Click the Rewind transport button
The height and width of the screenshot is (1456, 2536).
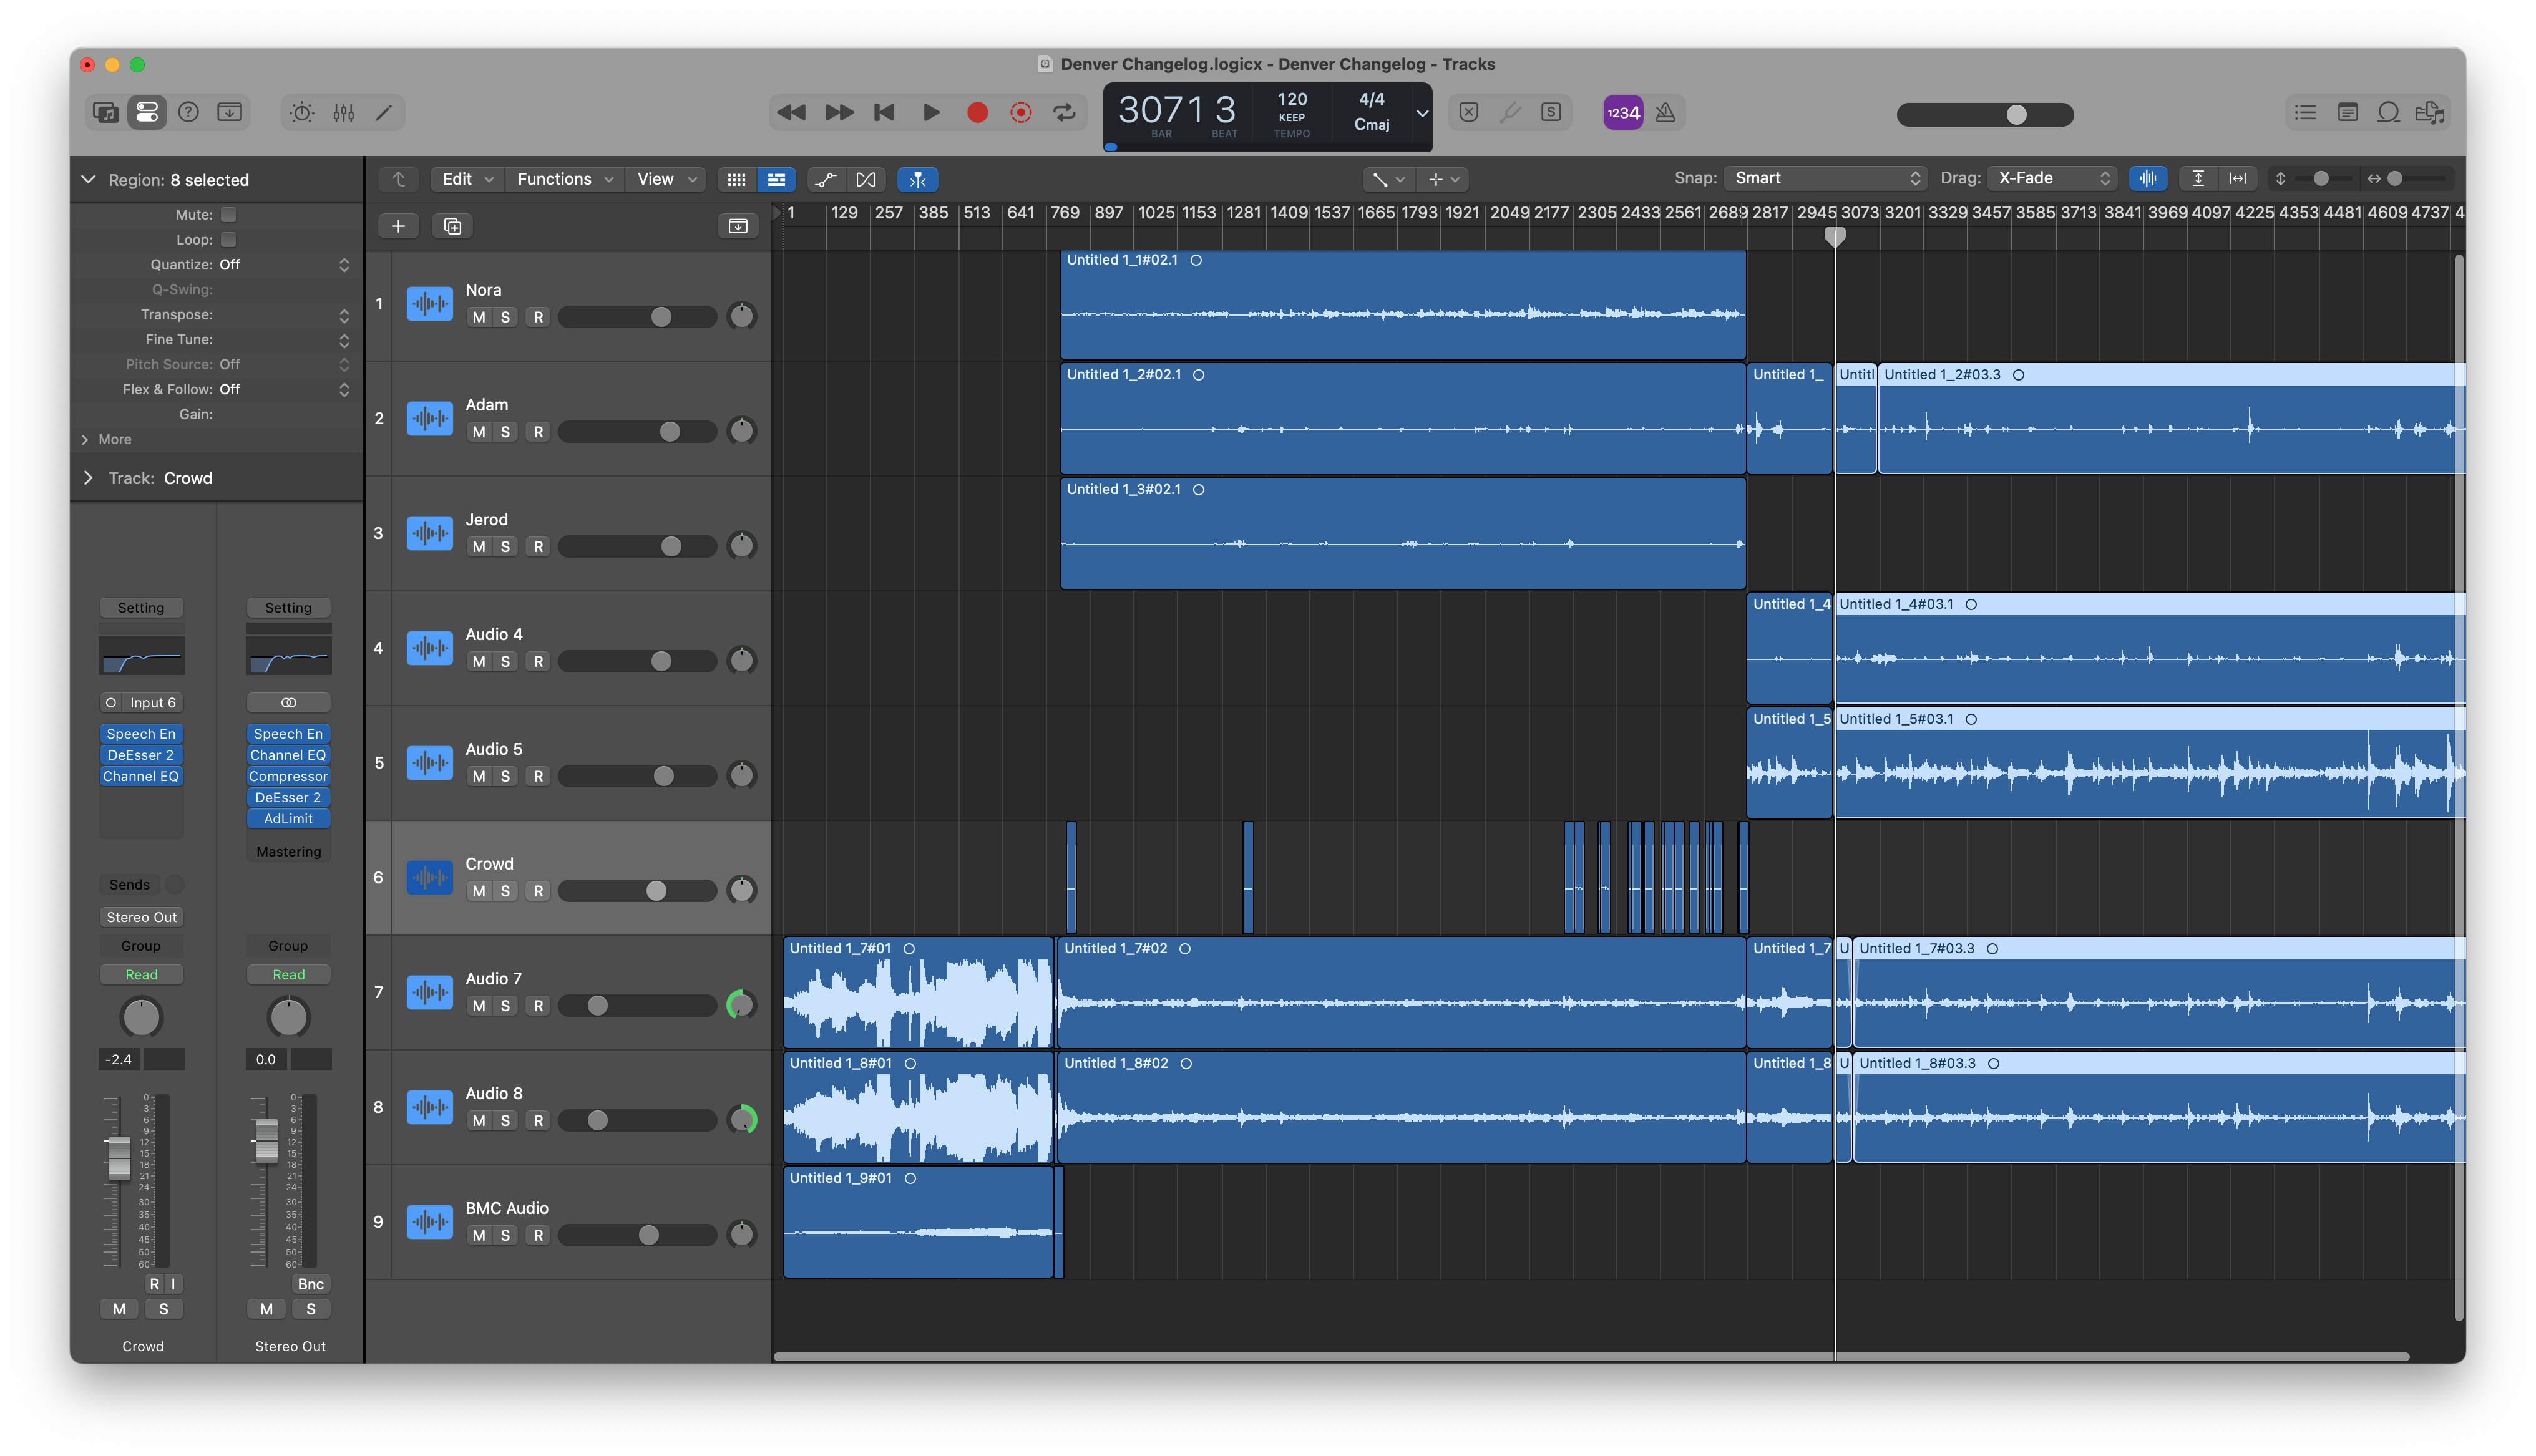tap(791, 112)
